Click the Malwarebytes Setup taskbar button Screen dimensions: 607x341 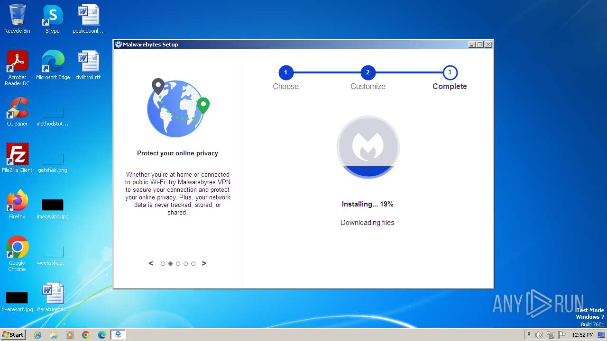118,335
